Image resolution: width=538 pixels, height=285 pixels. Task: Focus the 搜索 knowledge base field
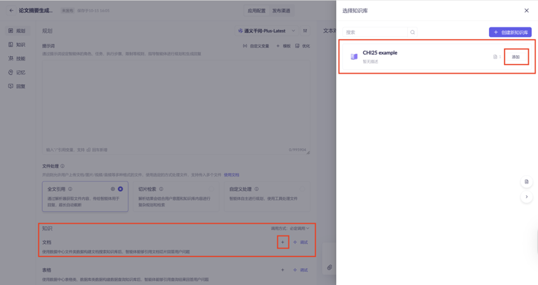375,32
